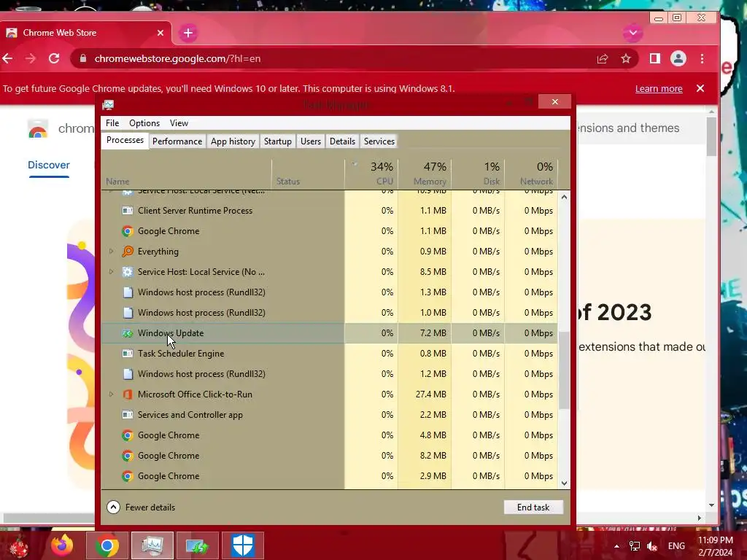Open the View menu
Image resolution: width=747 pixels, height=560 pixels.
pyautogui.click(x=179, y=123)
